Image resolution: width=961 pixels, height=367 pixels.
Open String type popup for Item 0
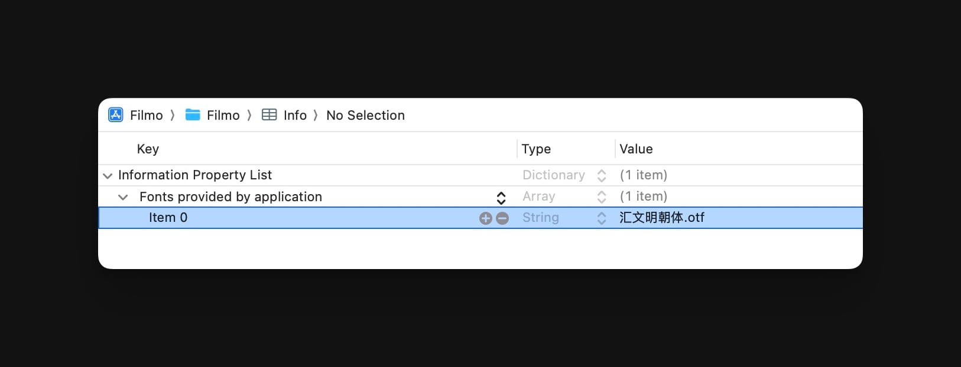pyautogui.click(x=601, y=218)
